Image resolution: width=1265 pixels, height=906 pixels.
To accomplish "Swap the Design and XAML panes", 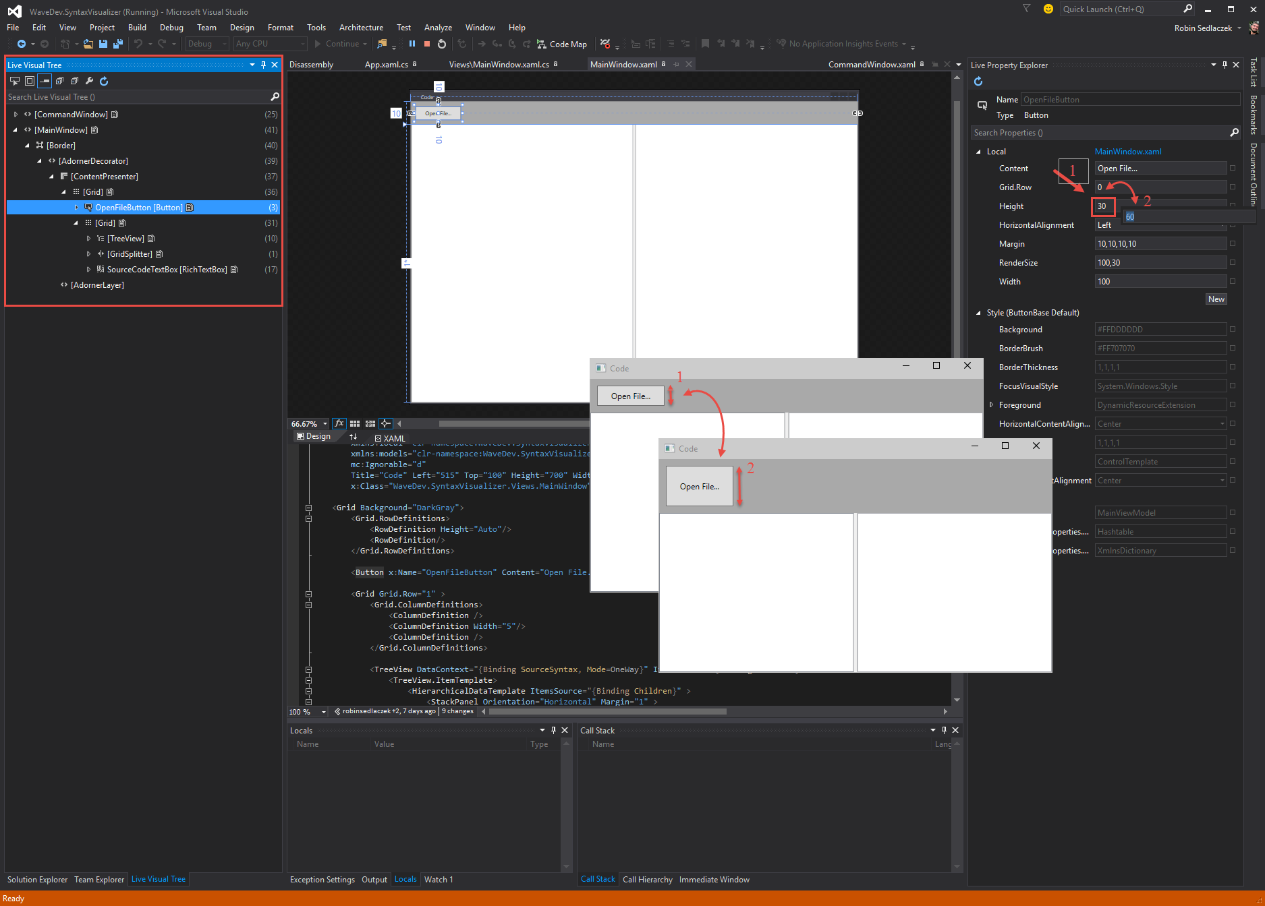I will (353, 437).
